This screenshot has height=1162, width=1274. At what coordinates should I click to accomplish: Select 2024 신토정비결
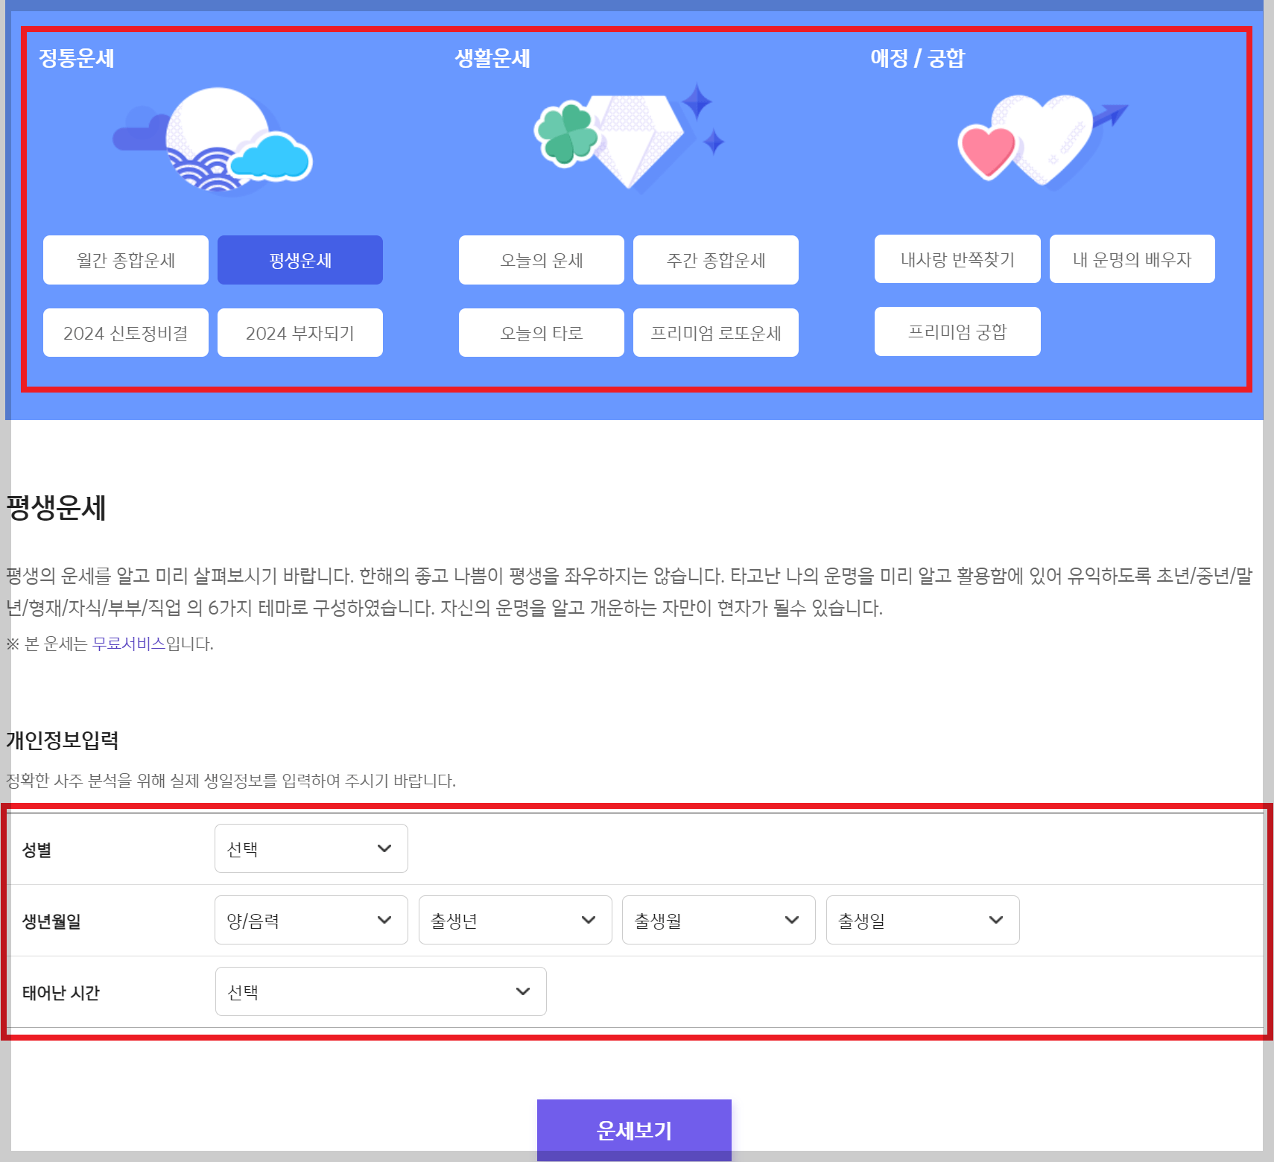click(125, 332)
